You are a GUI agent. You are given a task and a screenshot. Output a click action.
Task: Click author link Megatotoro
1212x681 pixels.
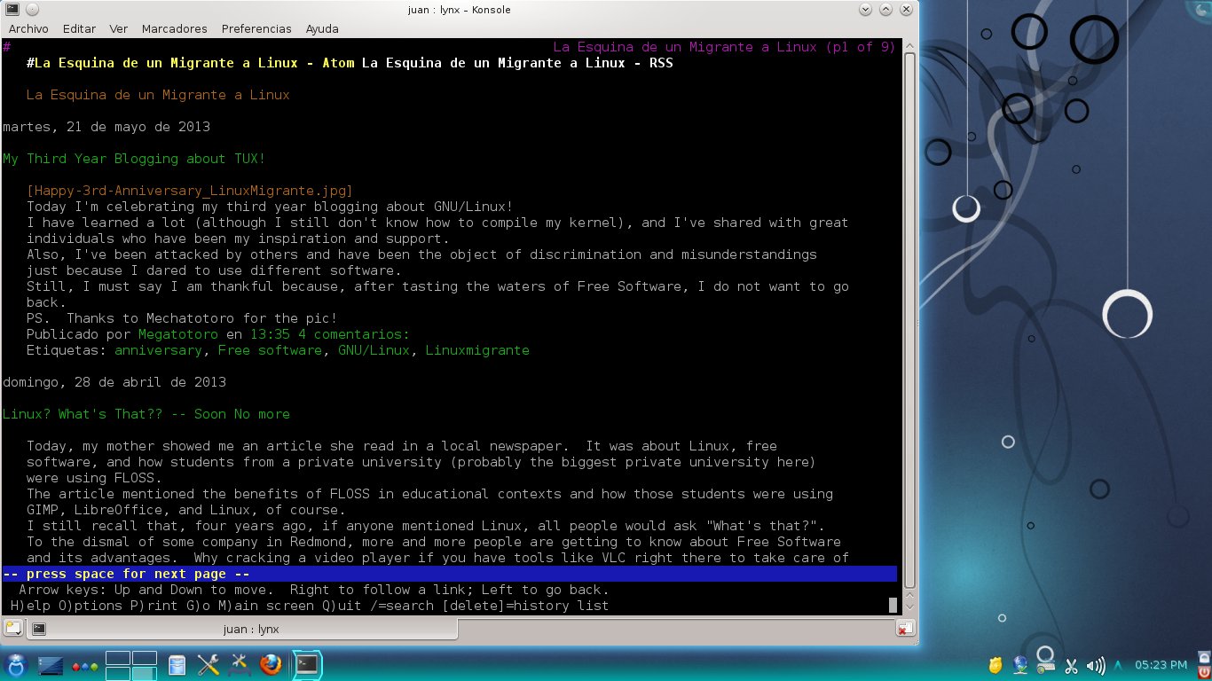point(178,334)
